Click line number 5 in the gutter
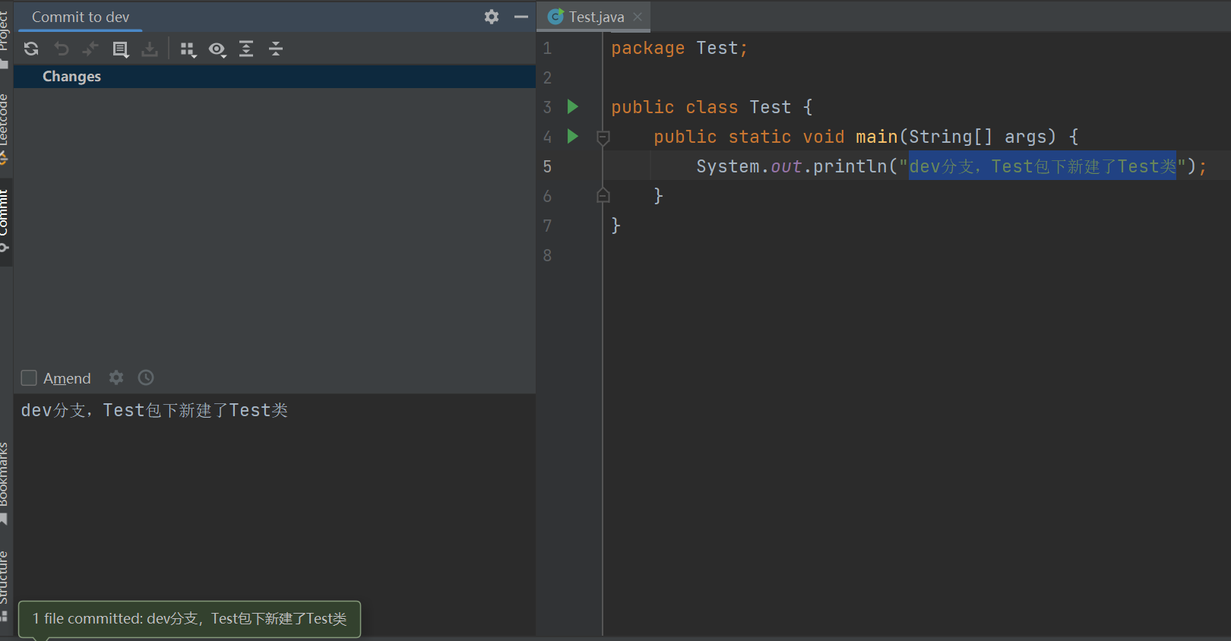1231x641 pixels. coord(547,166)
